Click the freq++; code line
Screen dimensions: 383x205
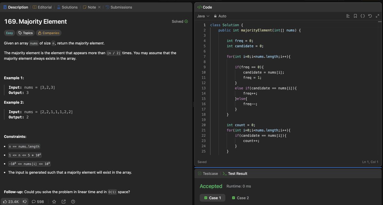tap(250, 93)
